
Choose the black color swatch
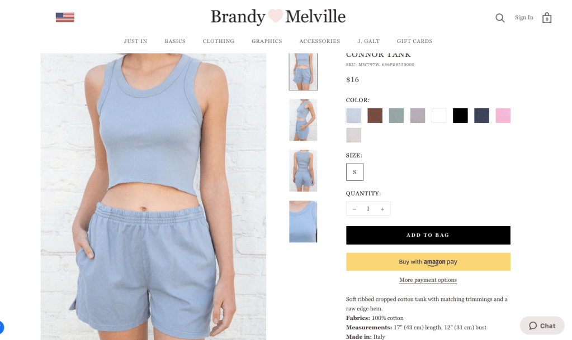pyautogui.click(x=460, y=116)
